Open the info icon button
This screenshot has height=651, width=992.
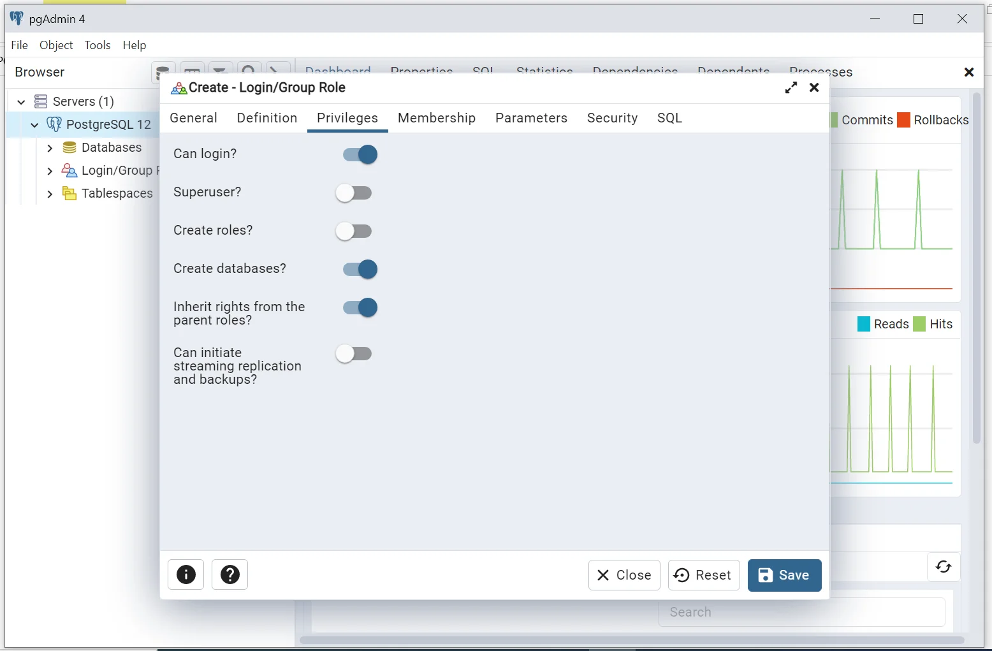(186, 574)
